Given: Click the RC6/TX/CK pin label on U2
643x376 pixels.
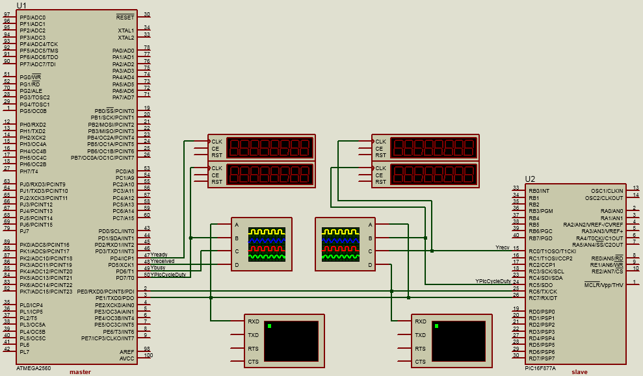Looking at the screenshot, I should tap(543, 292).
